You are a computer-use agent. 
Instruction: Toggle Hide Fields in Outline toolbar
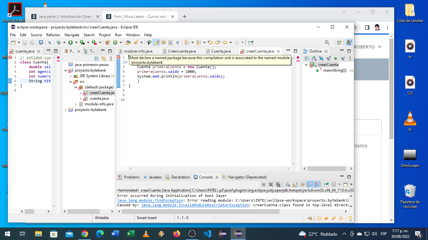coord(321,58)
